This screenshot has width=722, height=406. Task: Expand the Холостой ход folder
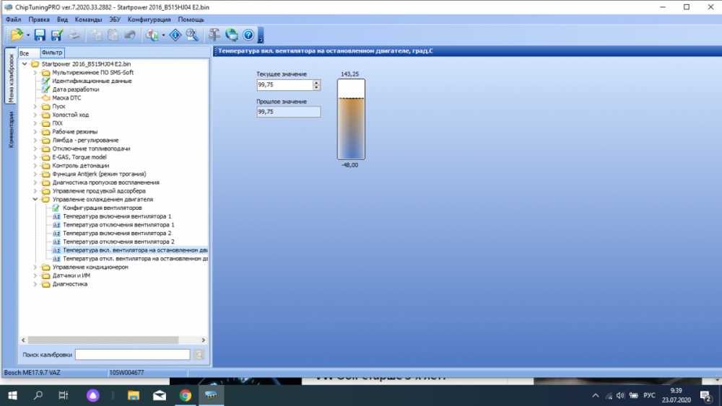click(x=35, y=115)
